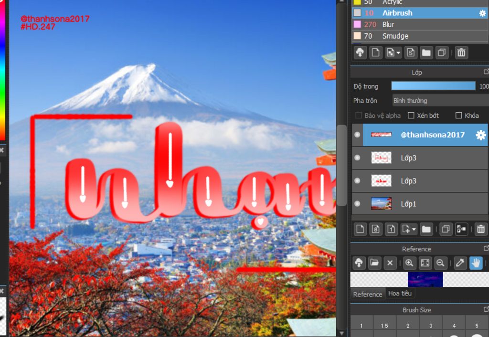Add a new brush in brush panel

pyautogui.click(x=376, y=53)
